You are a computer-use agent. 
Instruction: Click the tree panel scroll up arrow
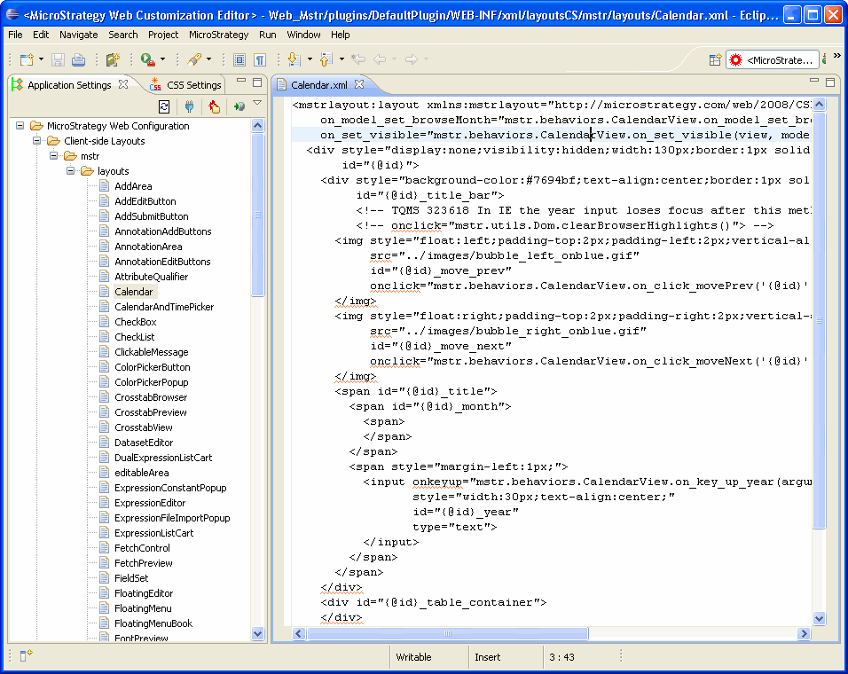(257, 125)
